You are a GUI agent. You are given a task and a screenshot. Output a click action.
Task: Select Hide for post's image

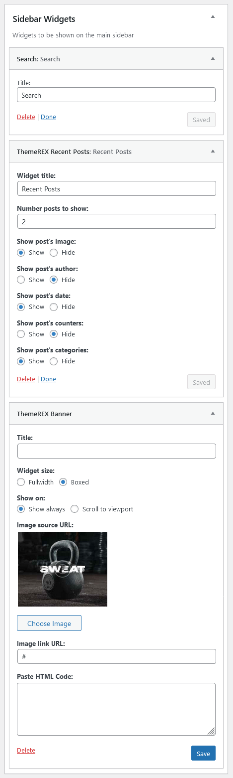(x=54, y=253)
